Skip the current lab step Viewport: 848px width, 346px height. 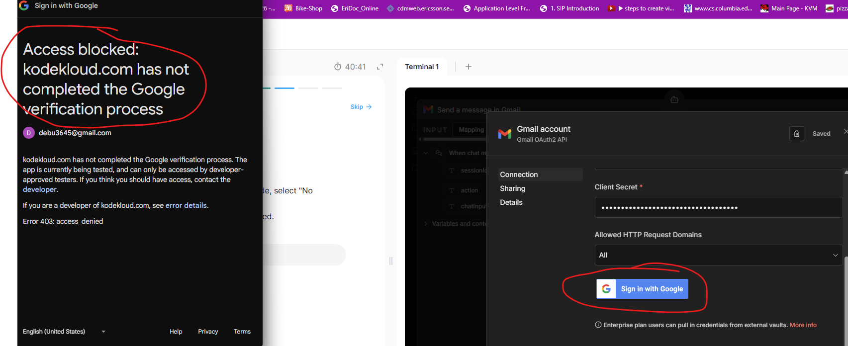[361, 107]
